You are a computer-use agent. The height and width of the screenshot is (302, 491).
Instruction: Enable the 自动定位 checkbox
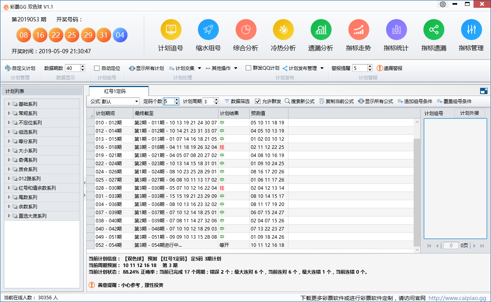click(97, 68)
